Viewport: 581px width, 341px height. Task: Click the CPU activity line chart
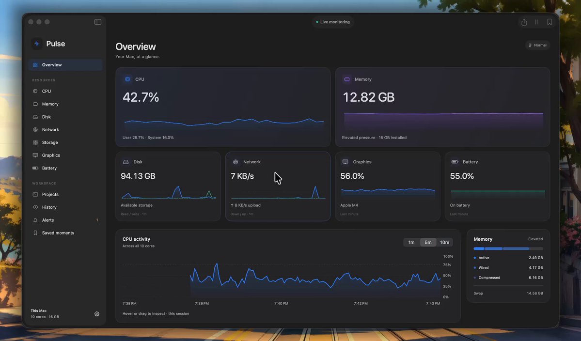[x=282, y=278]
